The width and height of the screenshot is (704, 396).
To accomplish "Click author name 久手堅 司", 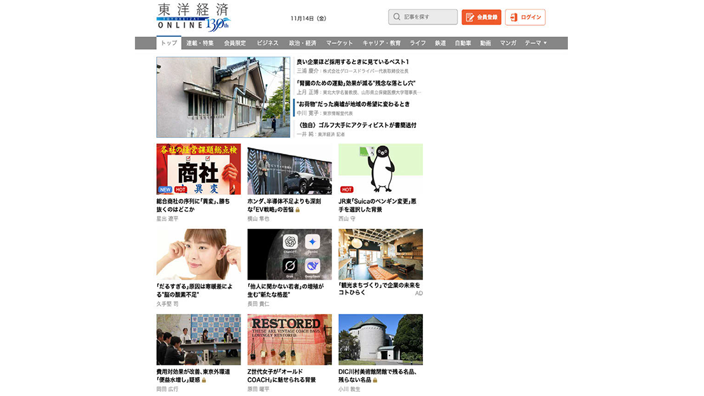I will 167,304.
